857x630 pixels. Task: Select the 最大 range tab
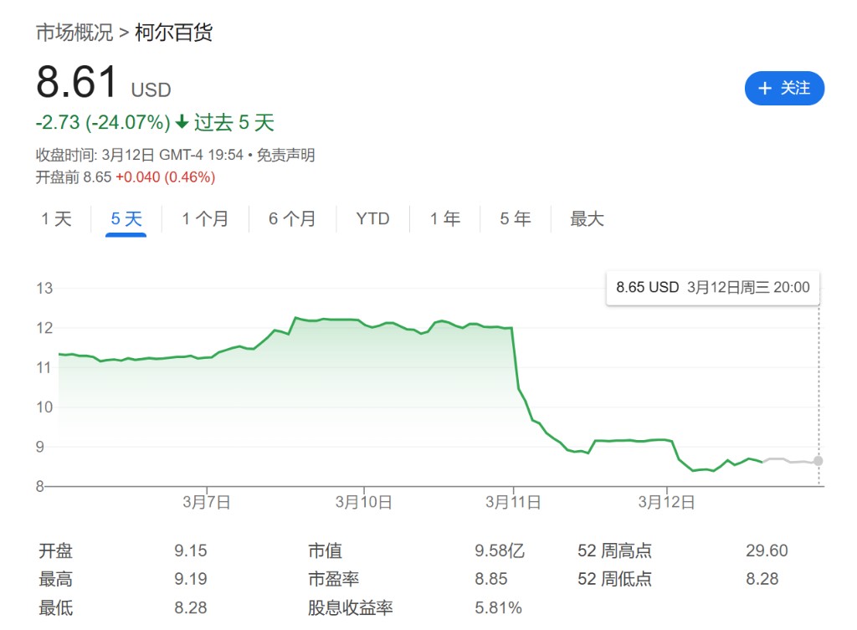pyautogui.click(x=587, y=219)
